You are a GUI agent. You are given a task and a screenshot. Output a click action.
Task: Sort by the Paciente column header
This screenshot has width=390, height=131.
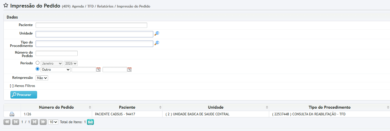[x=127, y=107]
